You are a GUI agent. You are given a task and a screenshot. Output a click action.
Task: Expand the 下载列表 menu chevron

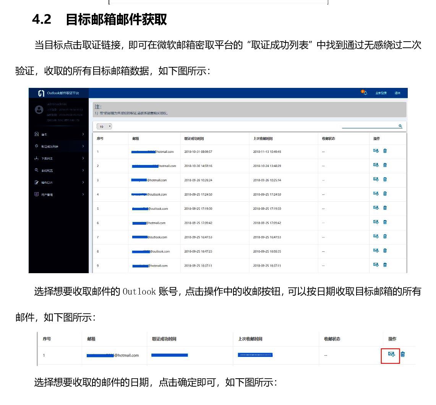83,159
